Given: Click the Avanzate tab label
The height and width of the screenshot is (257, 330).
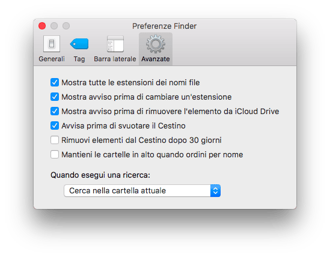Looking at the screenshot, I should click(x=156, y=59).
